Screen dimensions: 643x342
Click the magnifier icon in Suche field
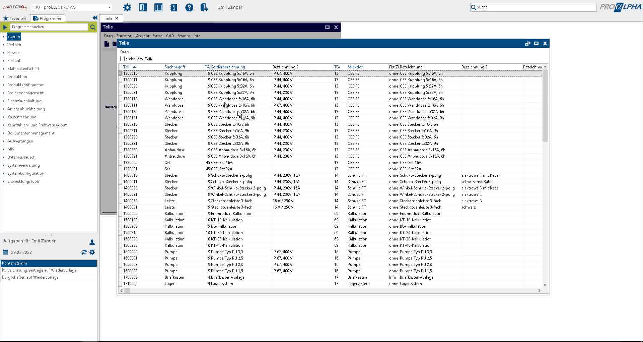click(474, 7)
